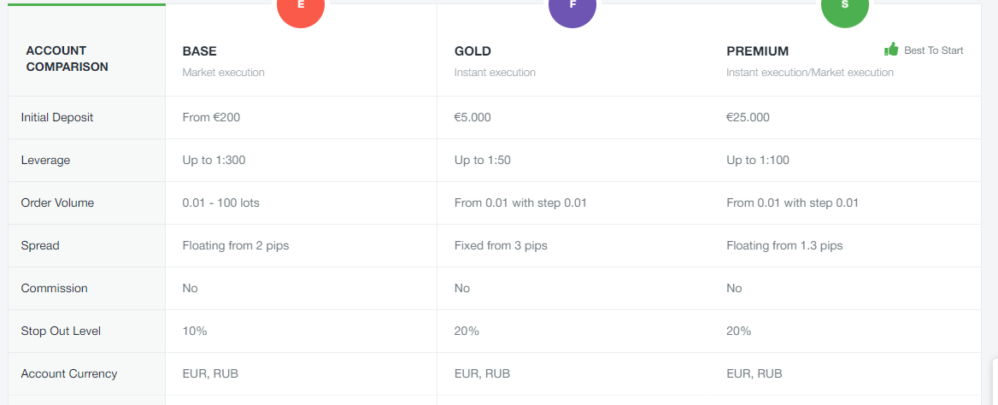Click the From €200 deposit cell
Image resolution: width=998 pixels, height=405 pixels.
(x=211, y=117)
